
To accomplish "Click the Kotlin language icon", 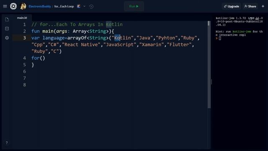I will click(x=79, y=6).
